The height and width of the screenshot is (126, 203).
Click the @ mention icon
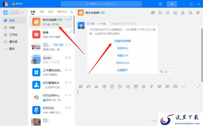pos(104,86)
